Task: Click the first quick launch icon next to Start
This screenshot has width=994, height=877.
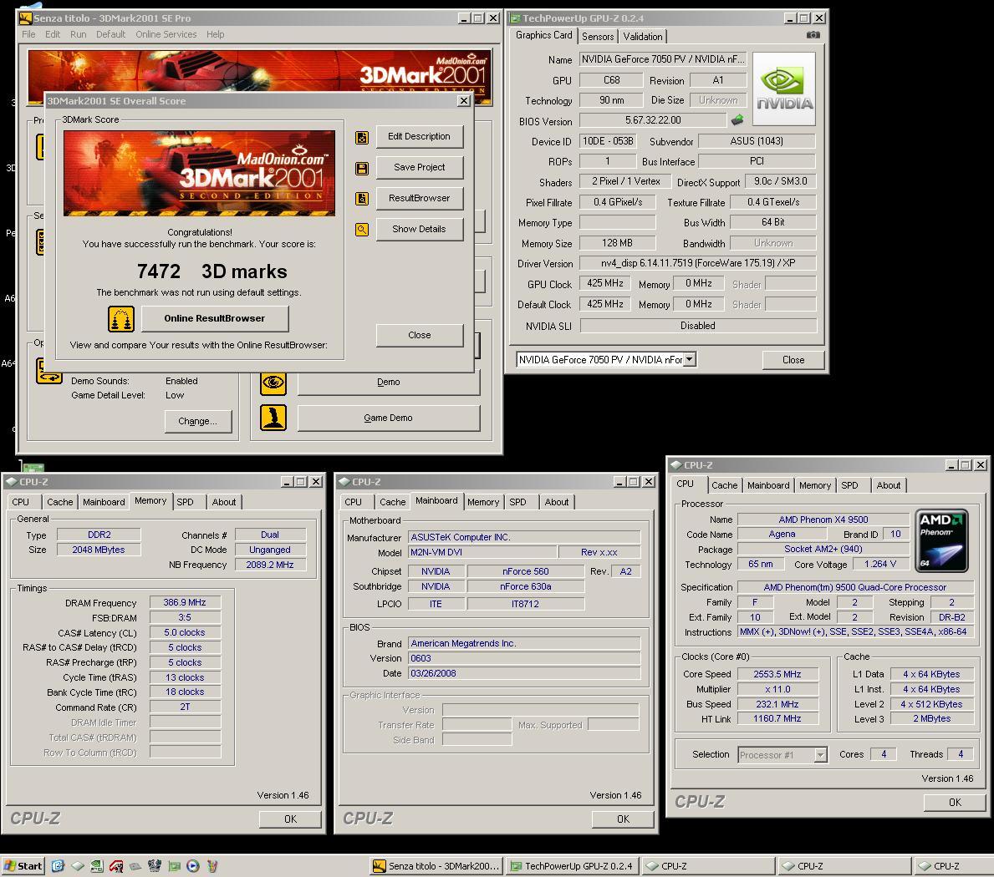Action: click(58, 865)
